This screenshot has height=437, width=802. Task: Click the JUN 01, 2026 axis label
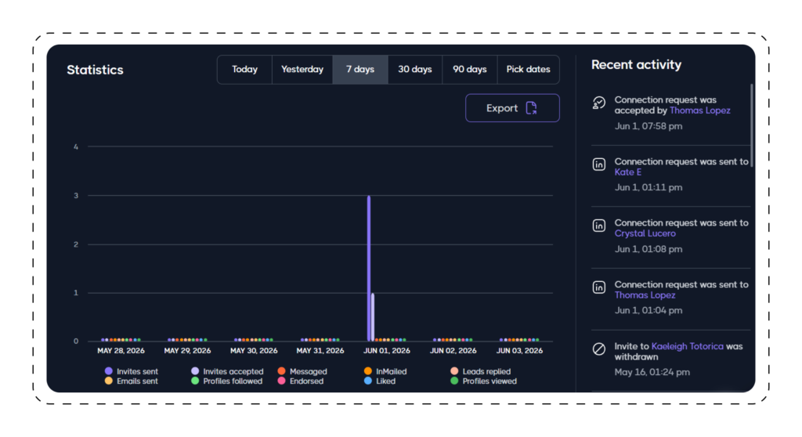point(387,351)
